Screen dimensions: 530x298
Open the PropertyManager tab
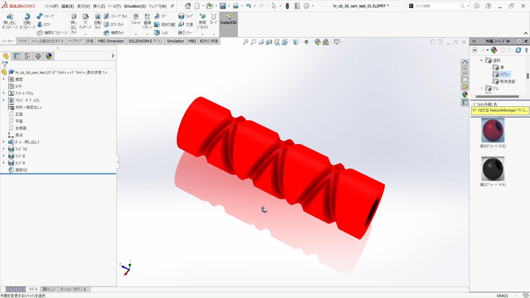(x=17, y=56)
